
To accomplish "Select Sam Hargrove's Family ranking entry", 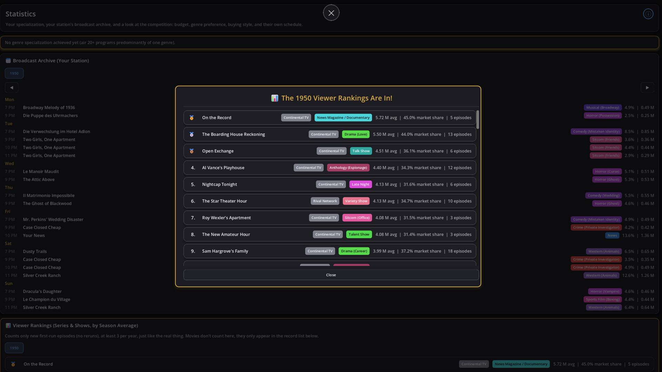I will pos(330,251).
